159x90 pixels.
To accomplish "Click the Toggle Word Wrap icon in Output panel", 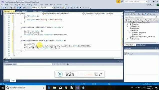I will 68,64.
